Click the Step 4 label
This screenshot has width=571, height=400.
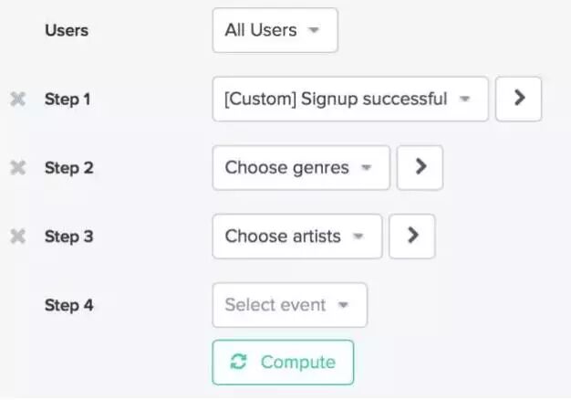pos(68,305)
